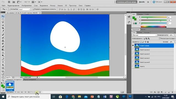176x99 pixels.
Task: Toggle Автовыбор checkbox in options bar
Action: click(x=10, y=9)
